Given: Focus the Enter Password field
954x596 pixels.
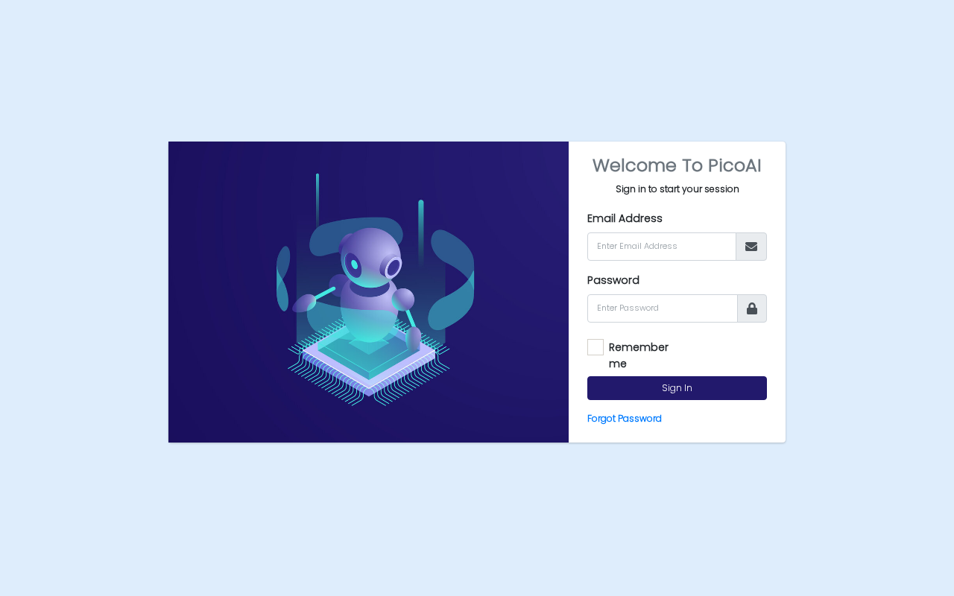Looking at the screenshot, I should click(663, 308).
